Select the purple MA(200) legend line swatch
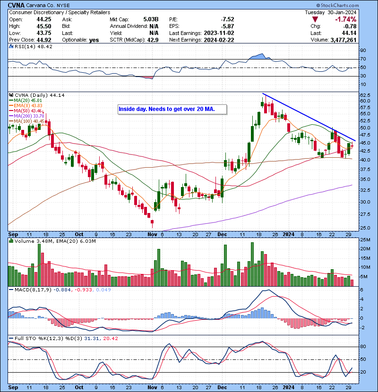The image size is (378, 392). (11, 116)
